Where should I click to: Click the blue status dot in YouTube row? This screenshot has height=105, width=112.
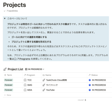[90, 90]
